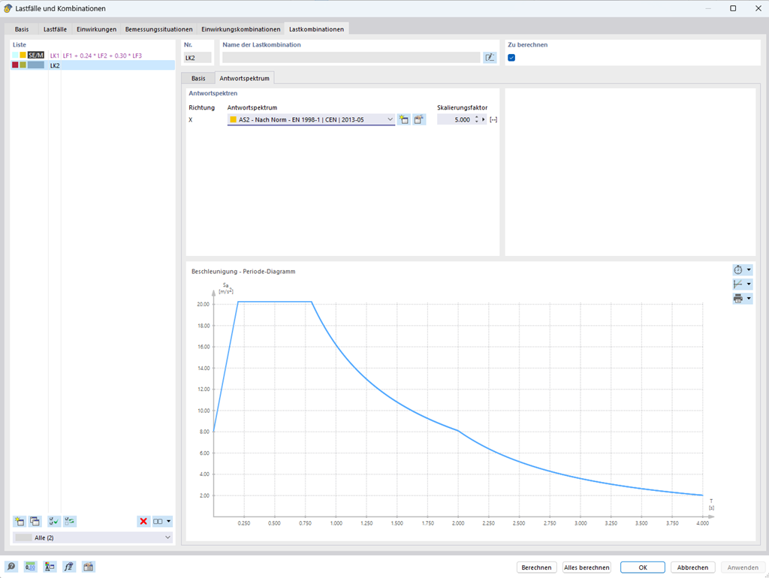Select all items with checkmark icon
Image resolution: width=769 pixels, height=578 pixels.
point(54,521)
